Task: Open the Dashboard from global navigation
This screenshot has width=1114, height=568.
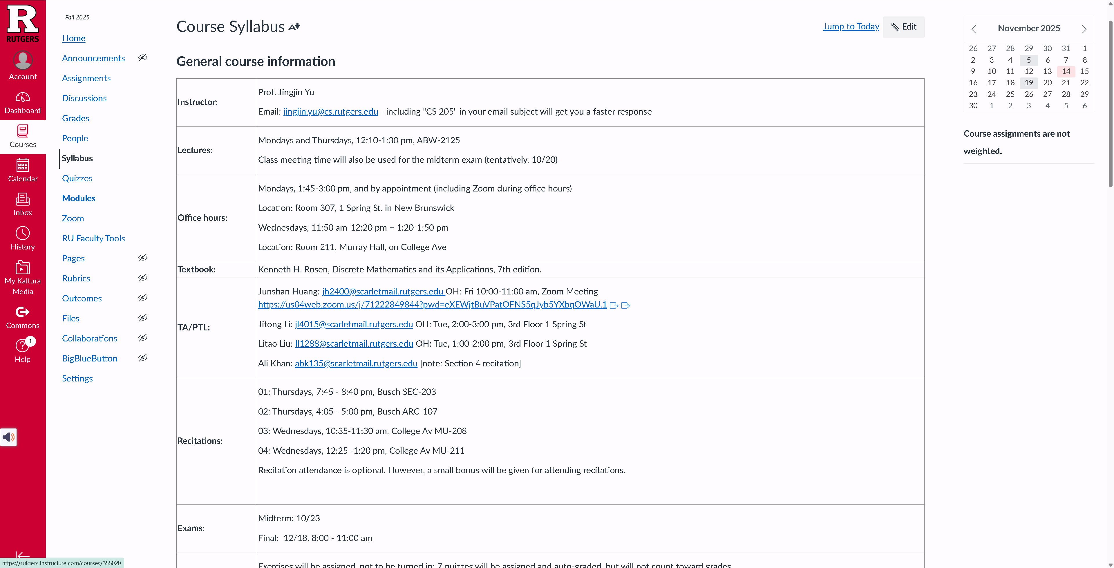Action: pos(23,103)
